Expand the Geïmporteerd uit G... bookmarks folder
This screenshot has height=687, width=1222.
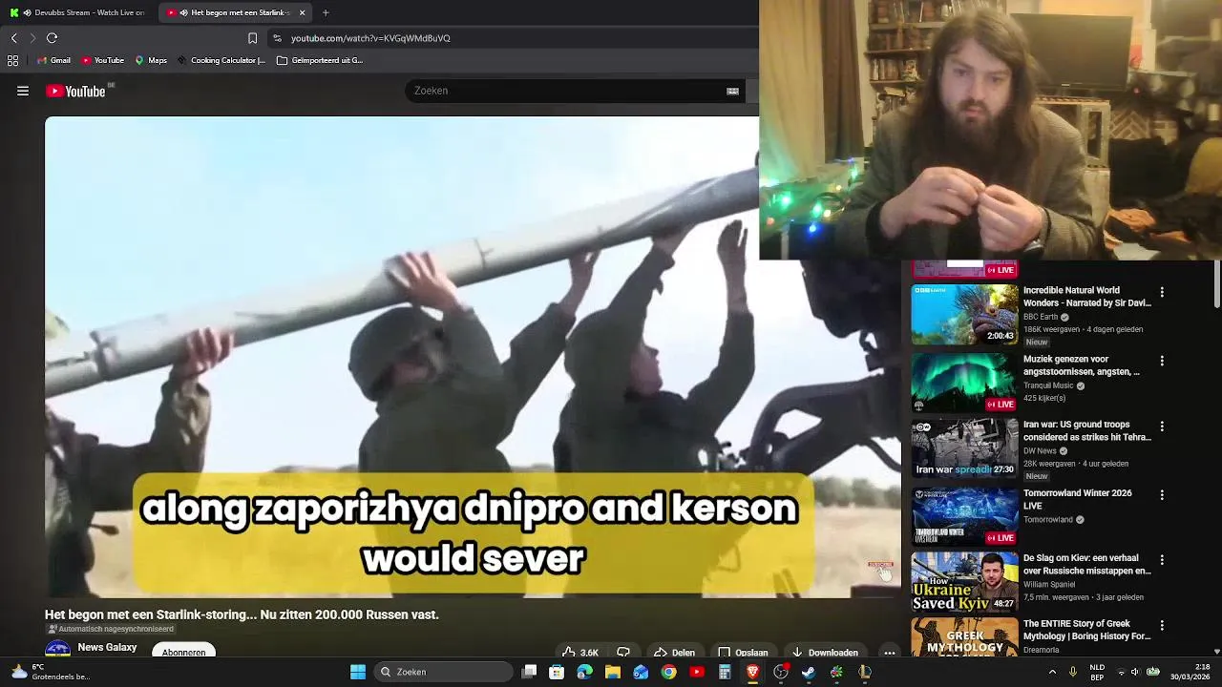click(x=320, y=60)
